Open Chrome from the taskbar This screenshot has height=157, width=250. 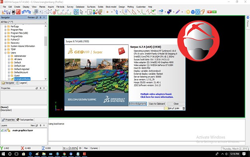(64, 154)
